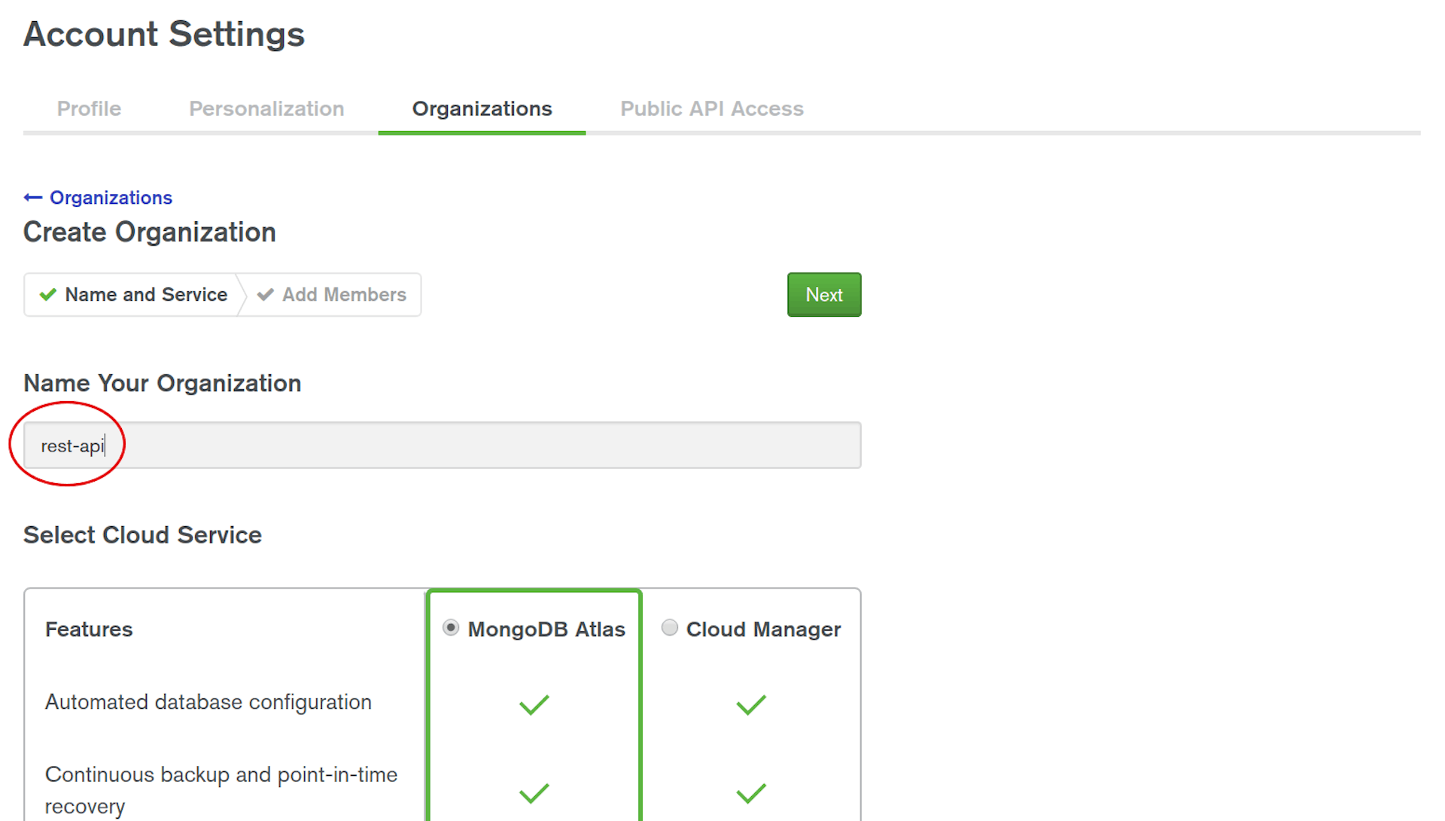Screen dimensions: 1445x821
Task: Select the Organizations tab
Action: 482,108
